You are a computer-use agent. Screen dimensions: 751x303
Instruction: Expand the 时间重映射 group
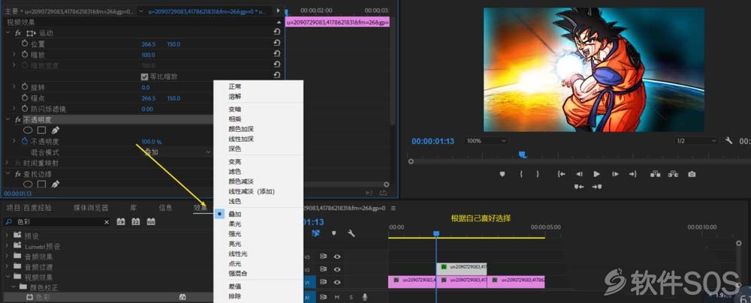tap(8, 163)
